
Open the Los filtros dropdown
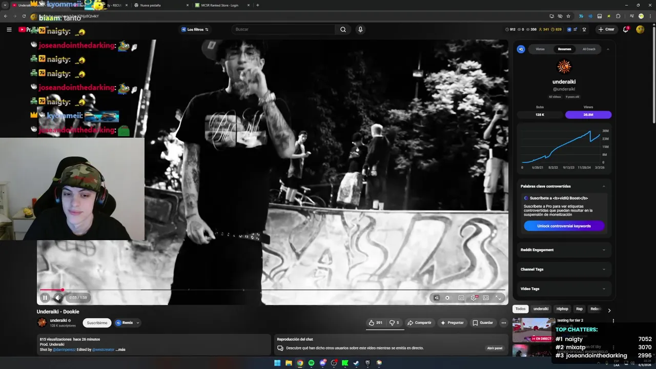(195, 29)
